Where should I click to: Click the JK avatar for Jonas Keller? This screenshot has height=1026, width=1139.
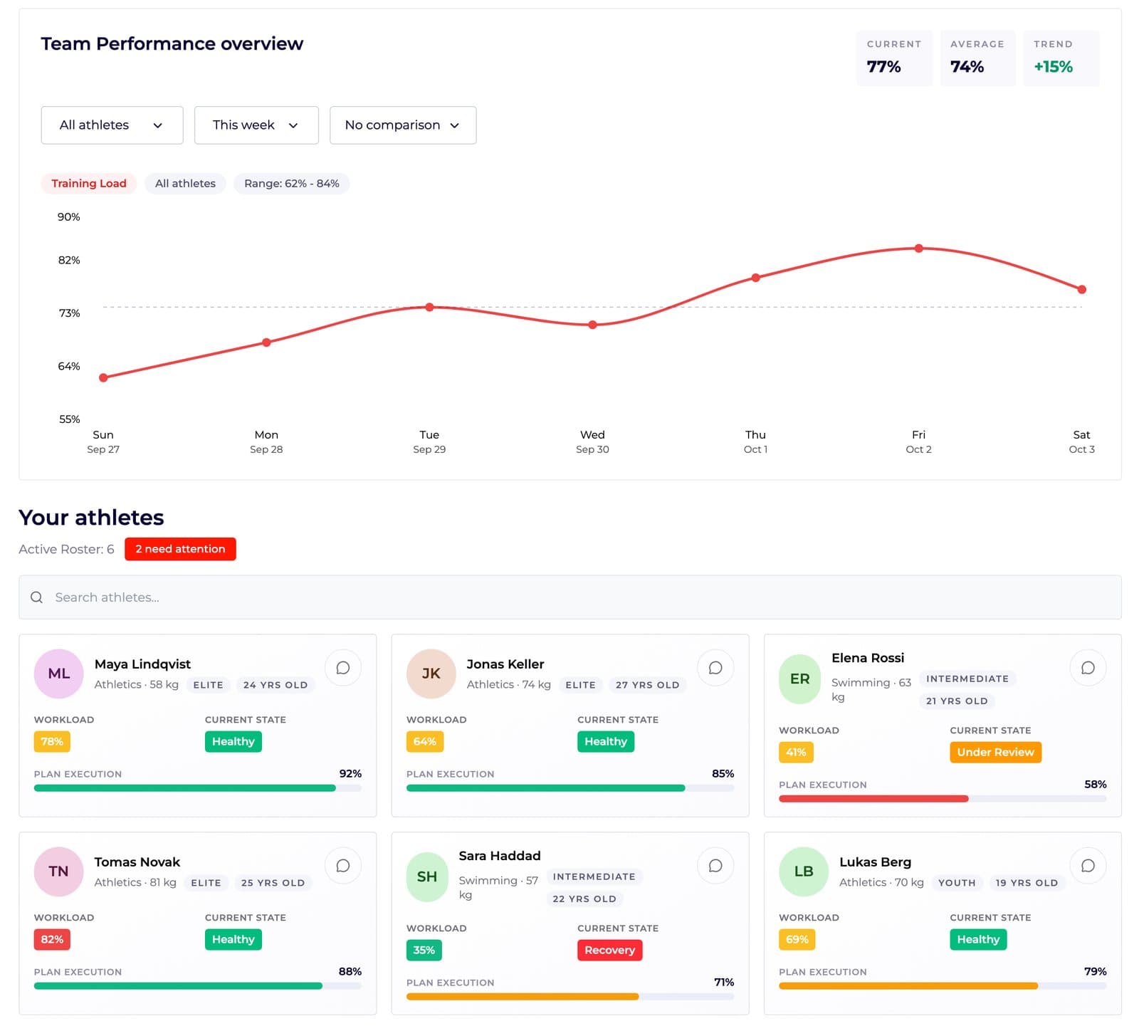pos(431,674)
